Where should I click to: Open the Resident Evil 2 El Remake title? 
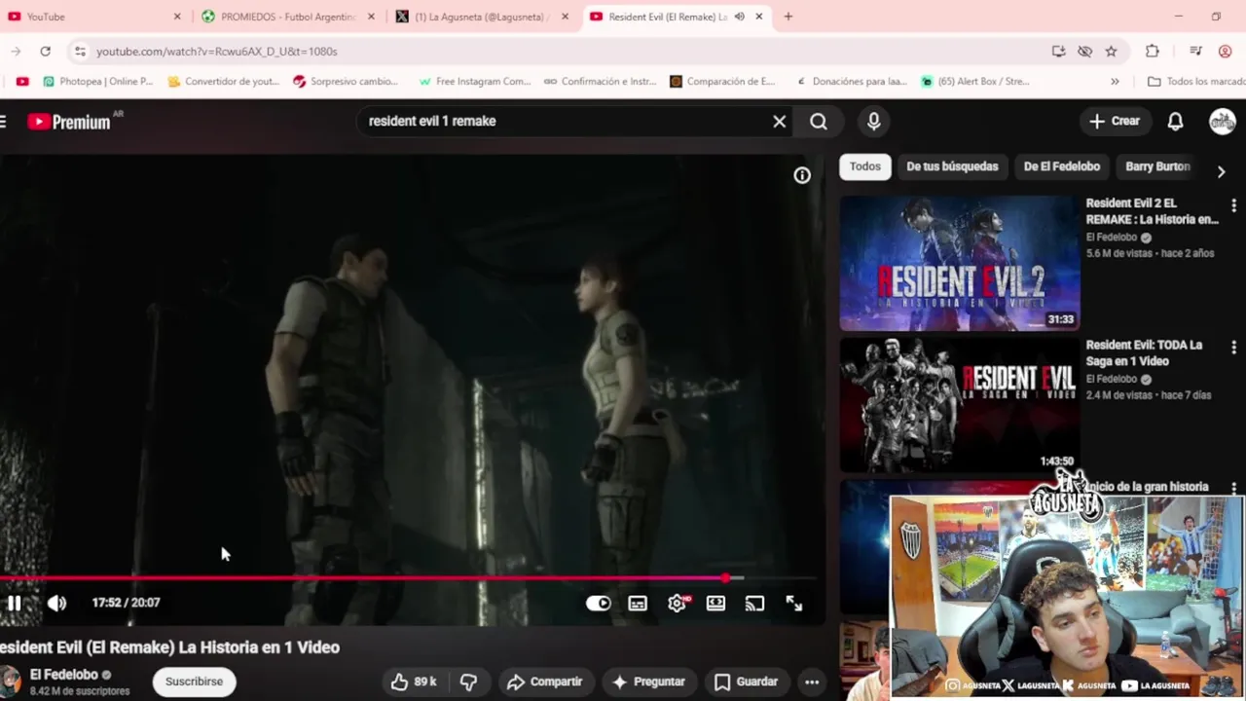(x=1153, y=211)
